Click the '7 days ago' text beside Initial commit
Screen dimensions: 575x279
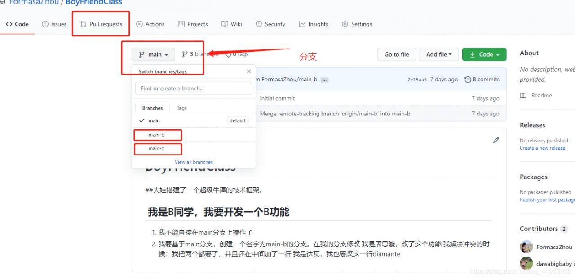(x=486, y=98)
